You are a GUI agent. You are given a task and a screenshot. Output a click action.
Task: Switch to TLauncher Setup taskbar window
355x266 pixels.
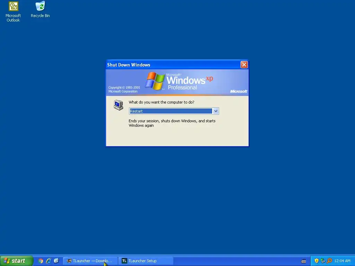[x=146, y=261]
